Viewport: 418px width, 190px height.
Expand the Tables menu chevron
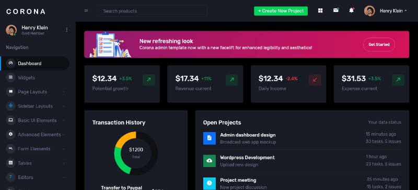[64, 163]
